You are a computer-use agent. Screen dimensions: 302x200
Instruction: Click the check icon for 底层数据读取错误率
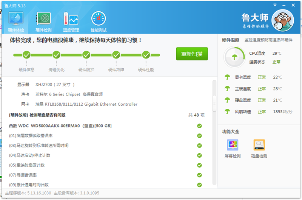coord(199,136)
